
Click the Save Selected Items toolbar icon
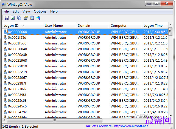(x=7, y=18)
